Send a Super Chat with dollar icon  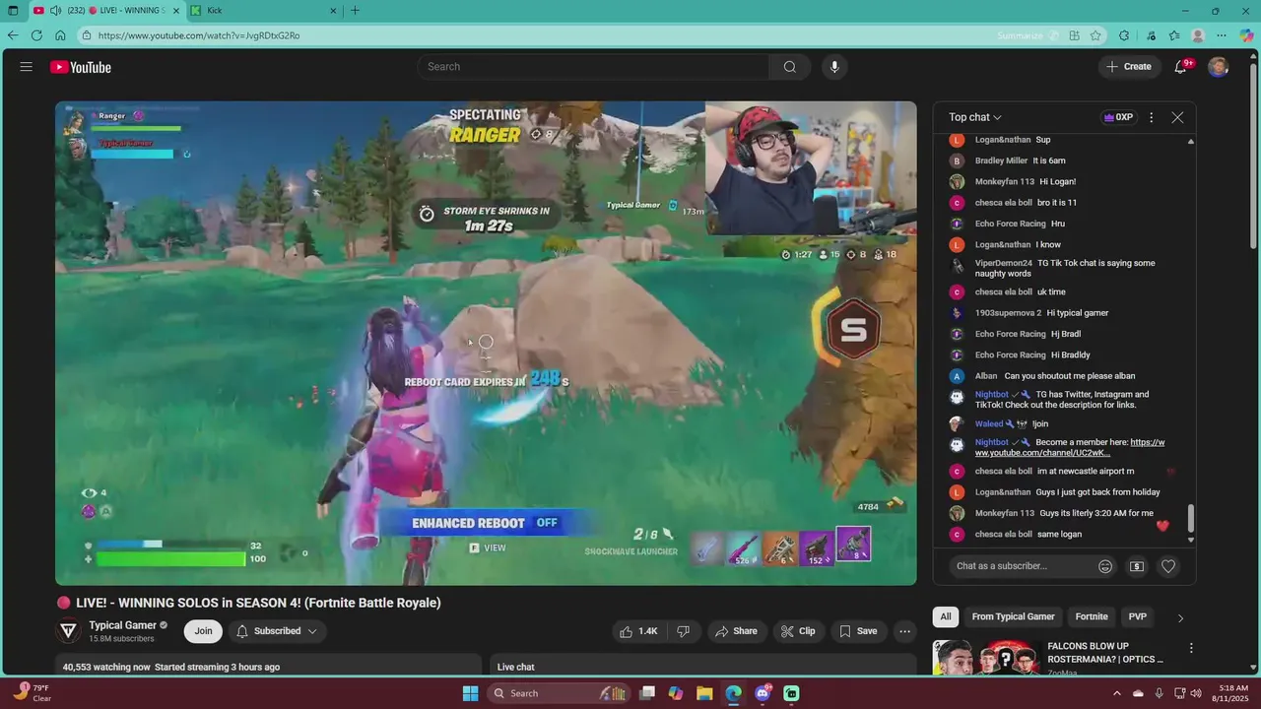pyautogui.click(x=1137, y=566)
